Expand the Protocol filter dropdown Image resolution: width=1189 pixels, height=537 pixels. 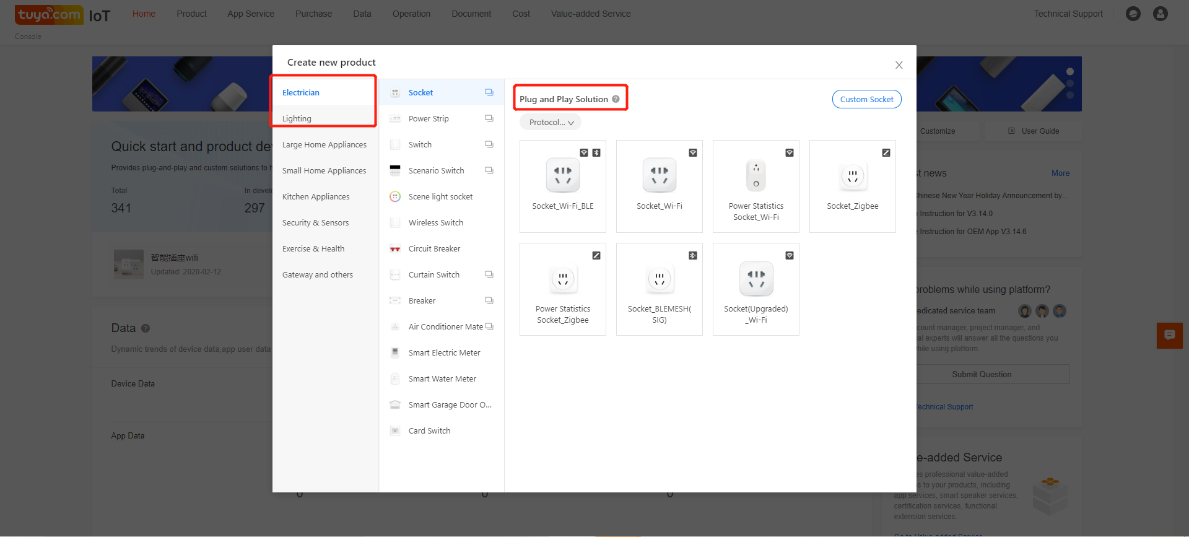(551, 123)
